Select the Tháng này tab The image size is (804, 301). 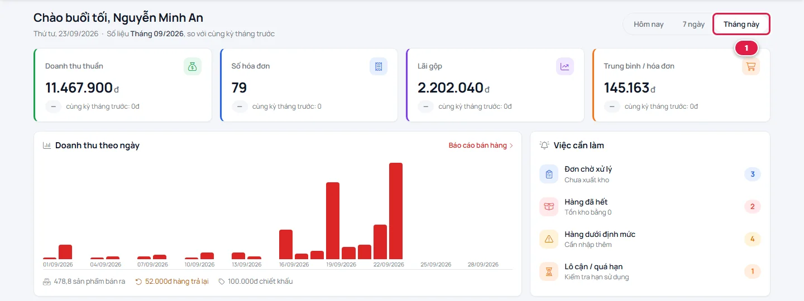[x=741, y=24]
